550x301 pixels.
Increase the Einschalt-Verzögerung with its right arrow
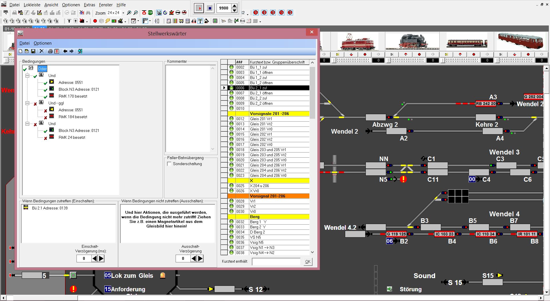coord(101,258)
